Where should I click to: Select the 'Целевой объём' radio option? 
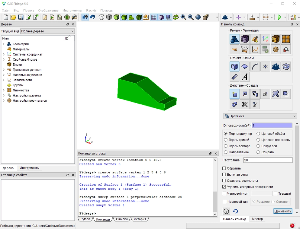point(258,134)
